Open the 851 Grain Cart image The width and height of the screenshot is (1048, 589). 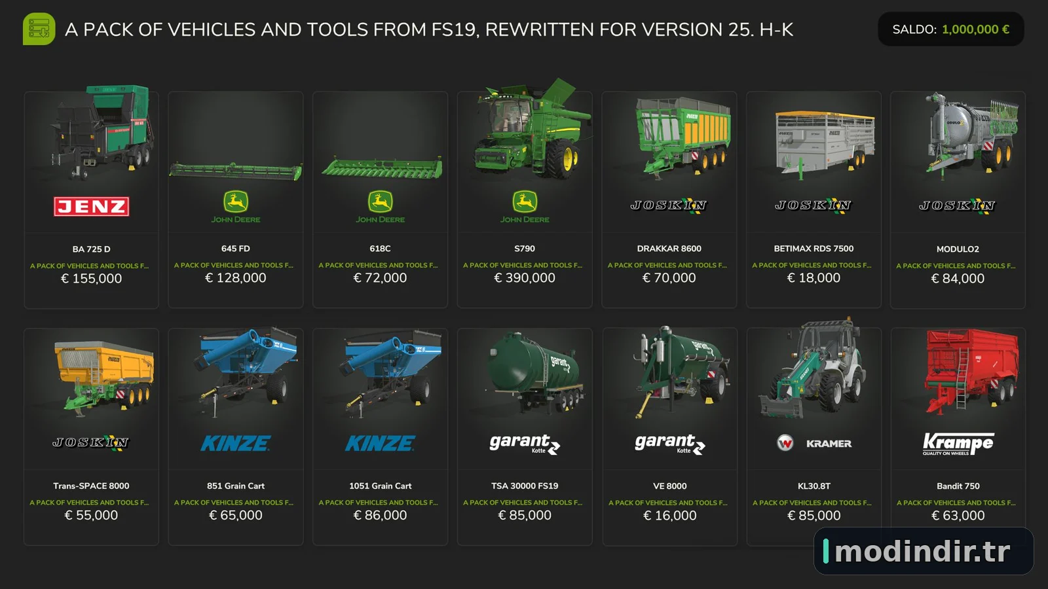tap(246, 372)
